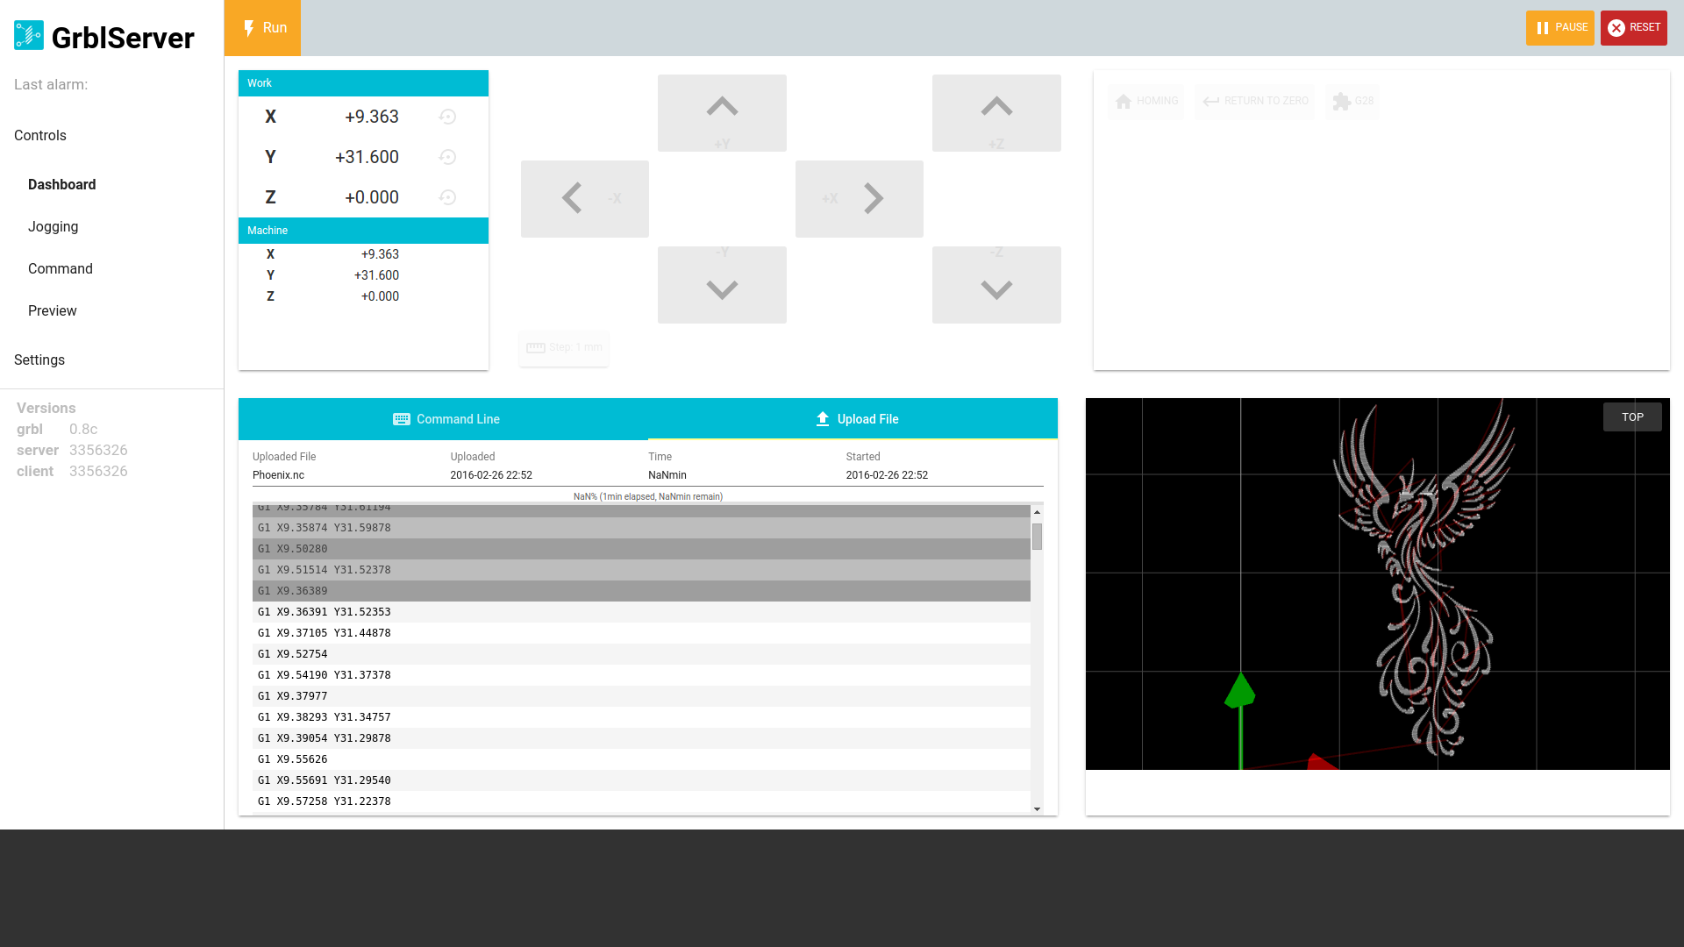Open the Jogging page

54,227
